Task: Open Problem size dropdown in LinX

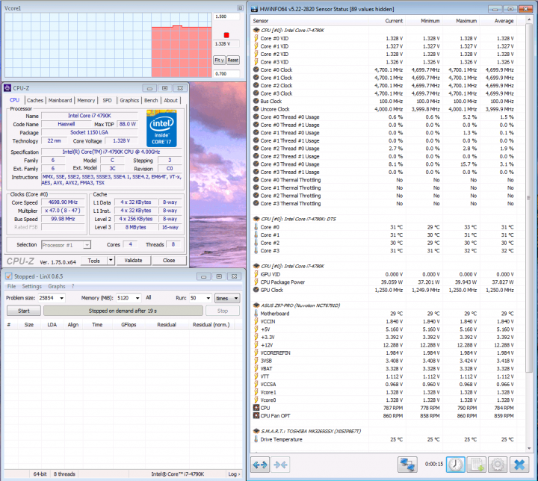Action: (61, 298)
